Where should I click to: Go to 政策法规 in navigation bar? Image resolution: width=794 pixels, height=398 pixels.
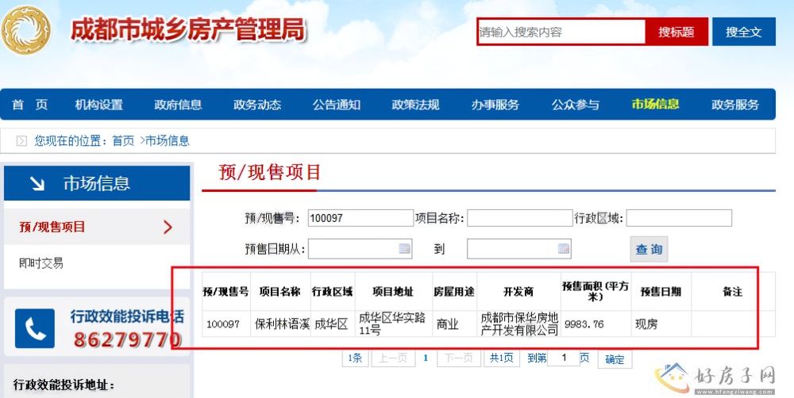tap(415, 105)
